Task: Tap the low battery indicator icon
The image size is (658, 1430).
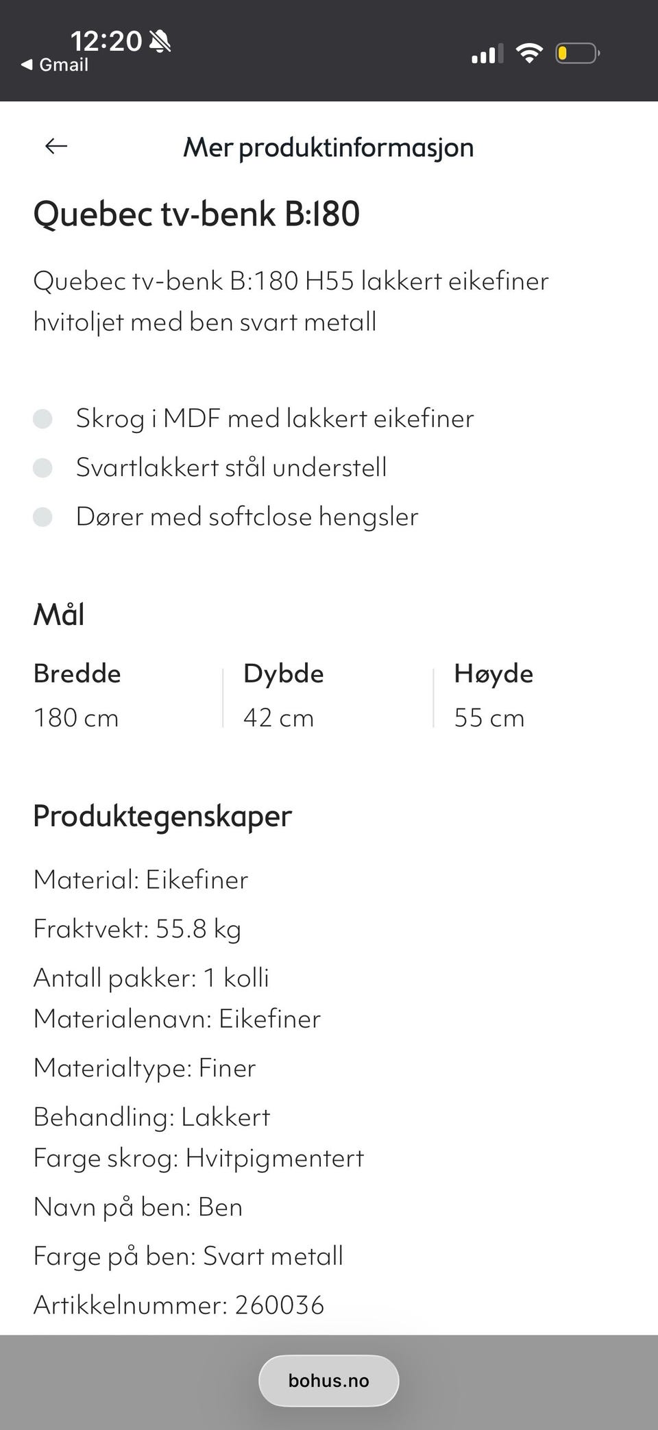Action: pyautogui.click(x=576, y=53)
